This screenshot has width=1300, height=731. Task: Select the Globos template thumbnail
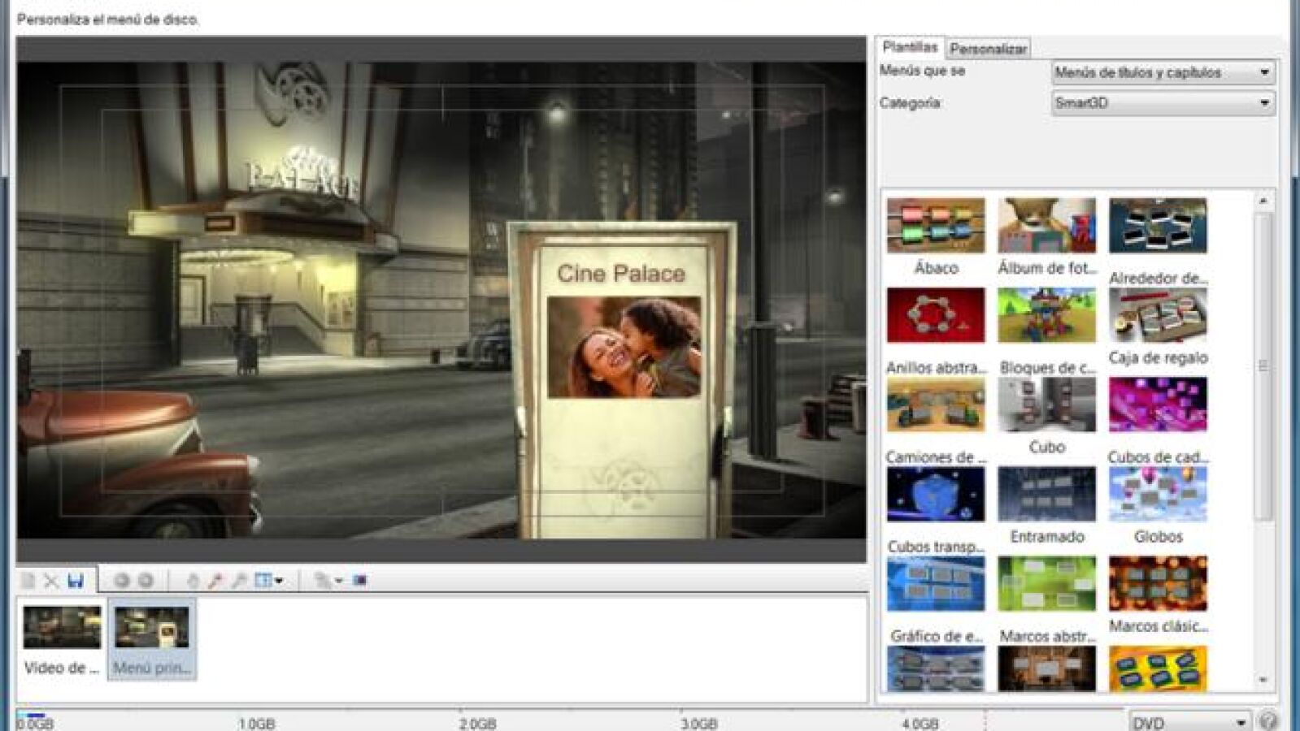tap(1158, 495)
